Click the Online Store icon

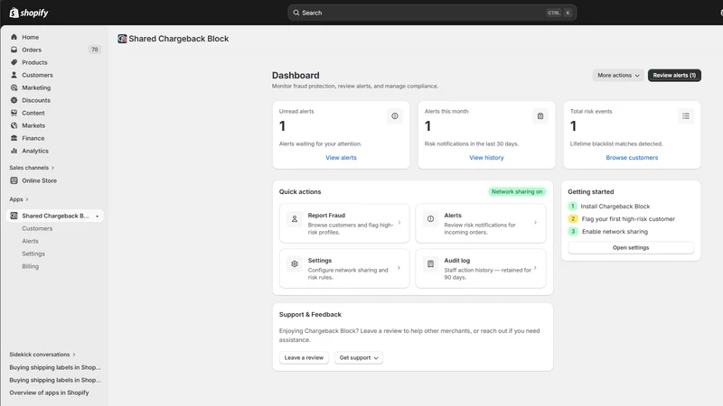(14, 180)
